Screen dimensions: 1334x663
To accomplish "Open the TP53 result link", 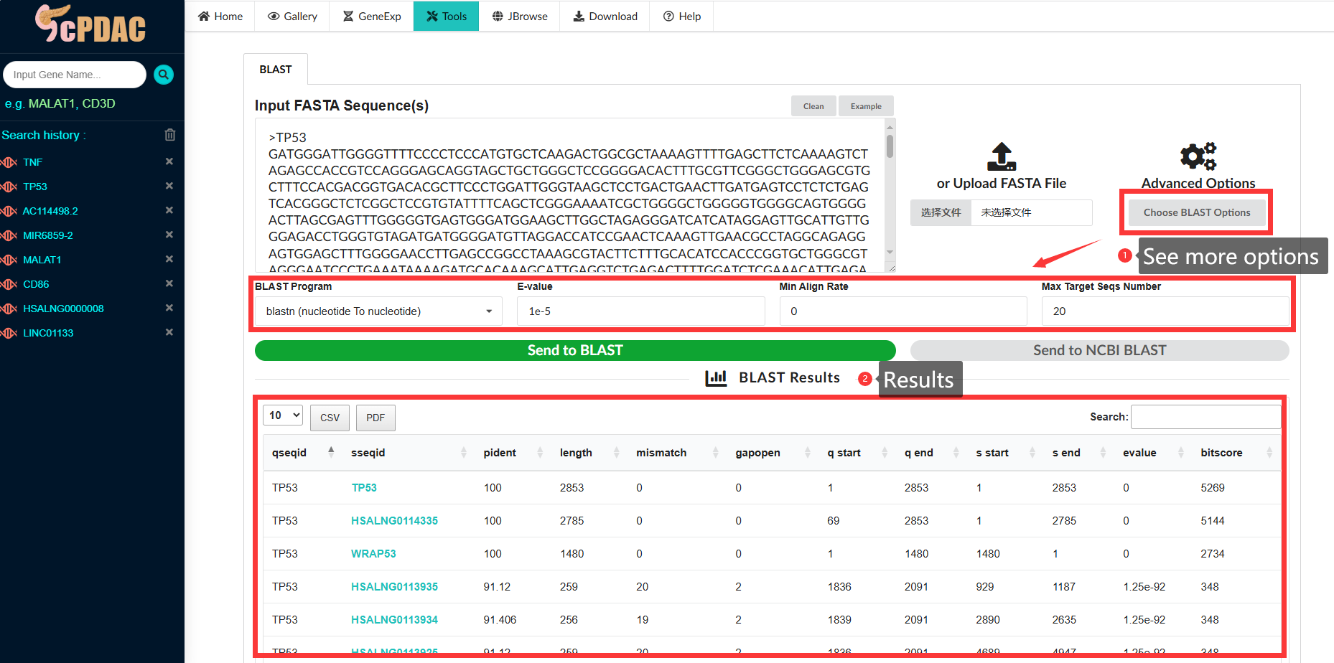I will (x=364, y=488).
